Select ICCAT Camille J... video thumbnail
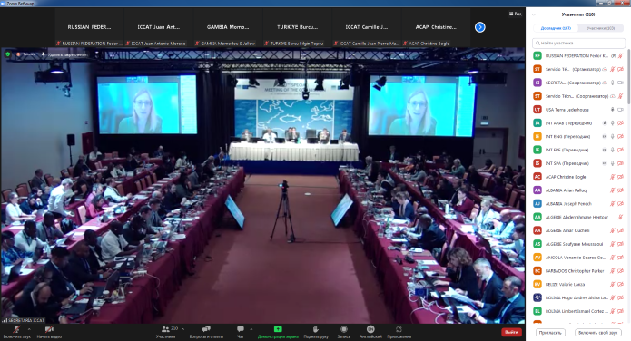This screenshot has width=631, height=341. (367, 28)
